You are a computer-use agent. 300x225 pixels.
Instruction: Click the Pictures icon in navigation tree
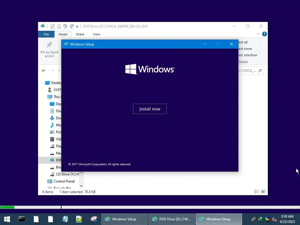click(x=52, y=132)
